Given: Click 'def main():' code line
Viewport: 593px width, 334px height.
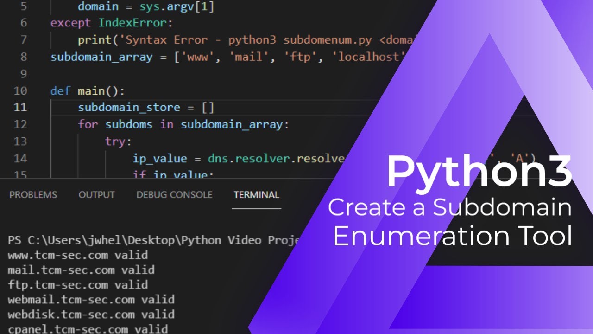Looking at the screenshot, I should coord(88,90).
